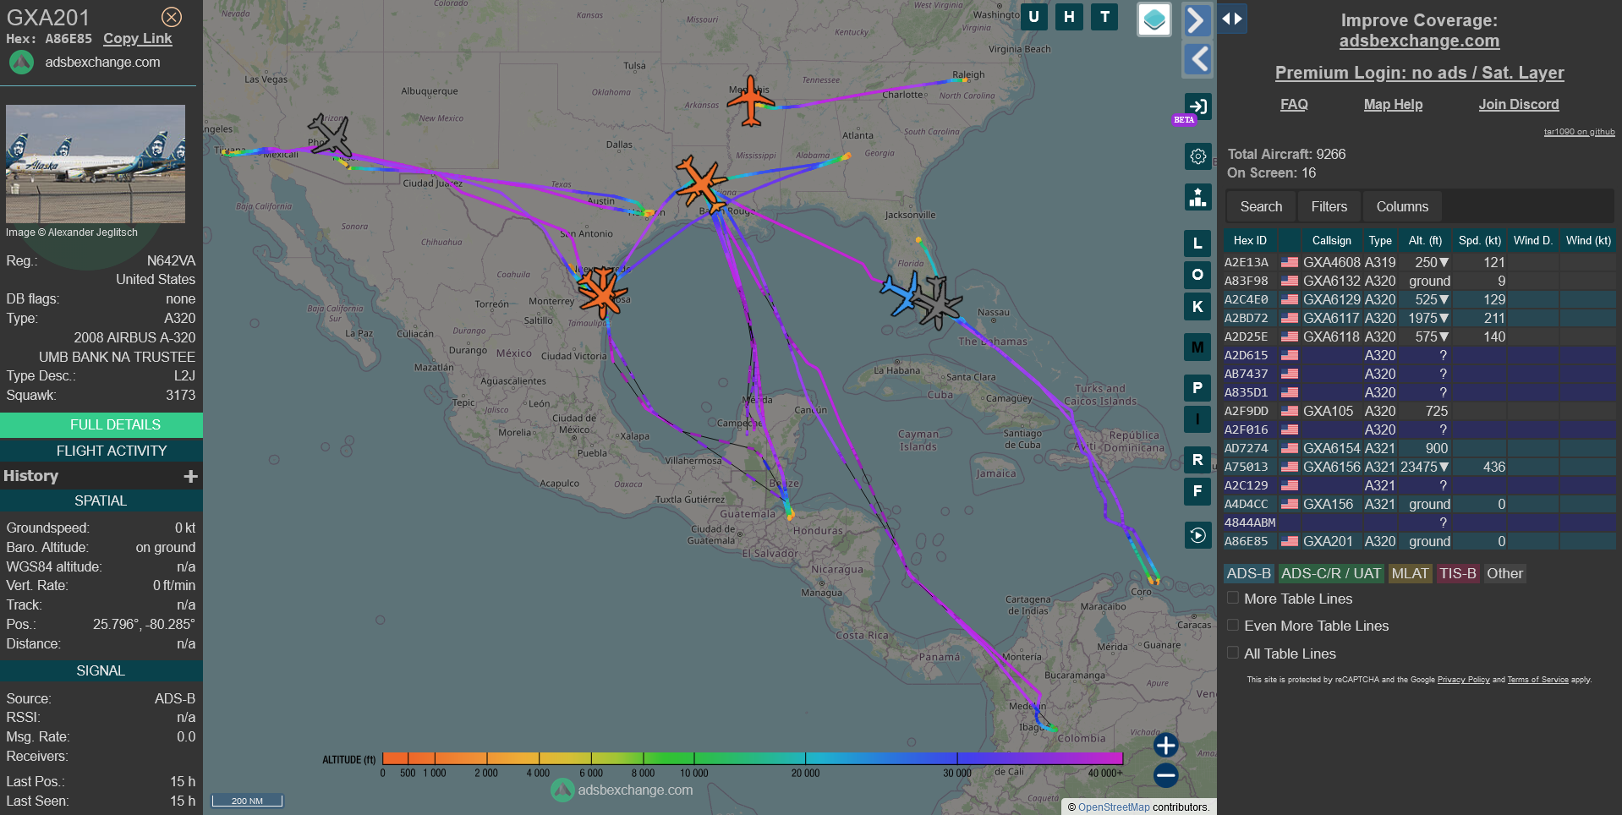Viewport: 1622px width, 815px height.
Task: Click Copy Link for GXA201
Action: pyautogui.click(x=137, y=39)
